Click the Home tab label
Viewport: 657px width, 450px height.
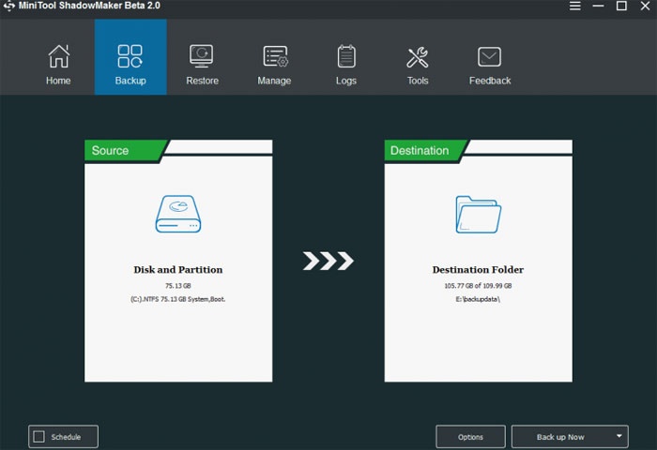pos(58,81)
